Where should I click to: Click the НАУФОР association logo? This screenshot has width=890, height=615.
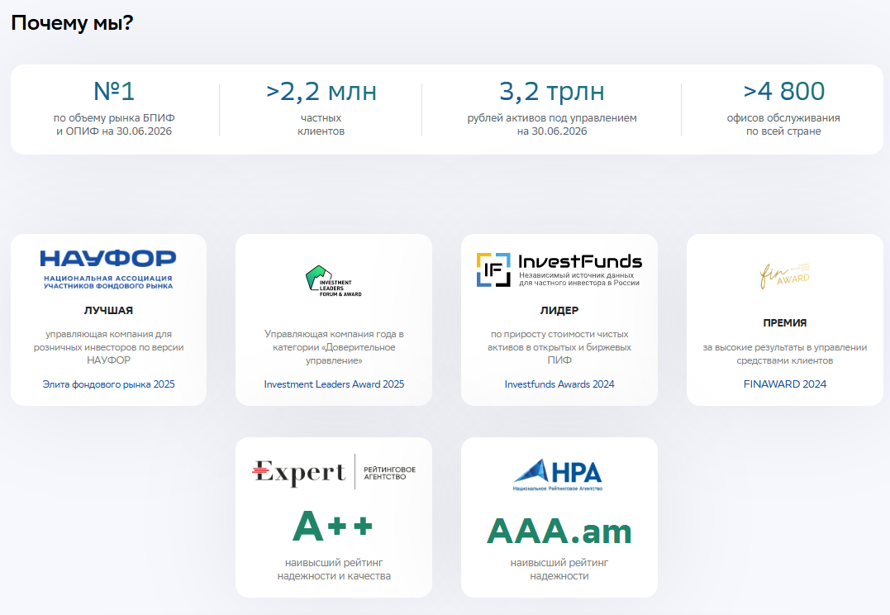pyautogui.click(x=108, y=269)
